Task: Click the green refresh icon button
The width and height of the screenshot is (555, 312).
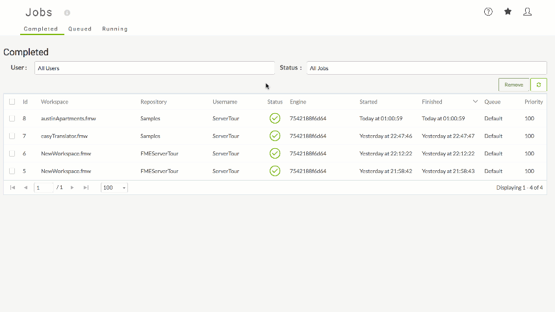Action: pyautogui.click(x=539, y=84)
